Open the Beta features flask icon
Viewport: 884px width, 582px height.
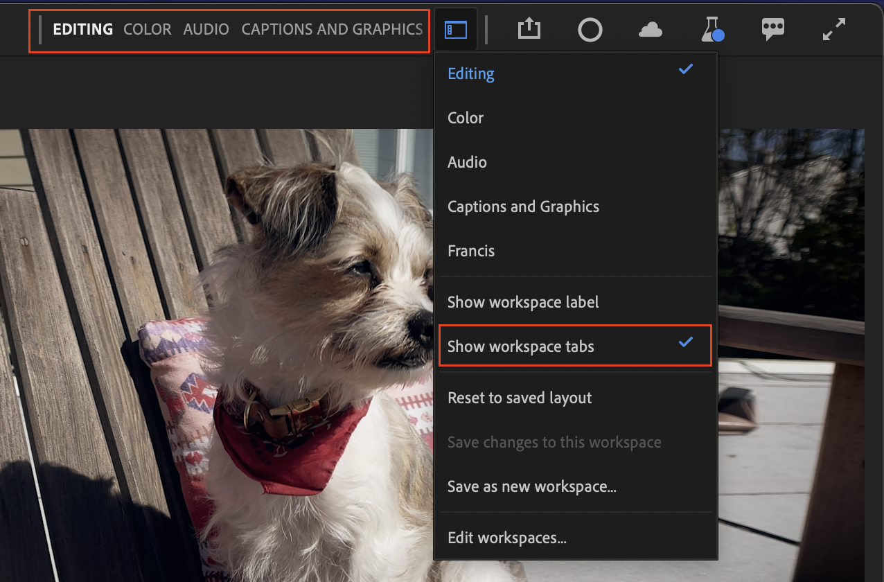(711, 29)
